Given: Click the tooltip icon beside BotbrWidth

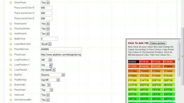Looking at the screenshot, I should click(11, 85).
